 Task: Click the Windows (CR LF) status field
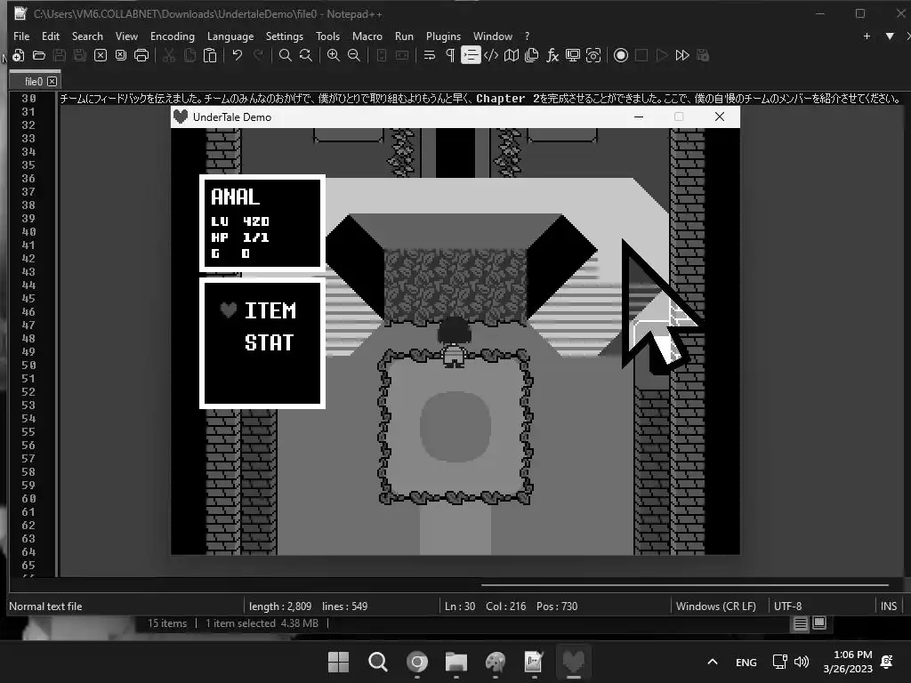point(716,607)
